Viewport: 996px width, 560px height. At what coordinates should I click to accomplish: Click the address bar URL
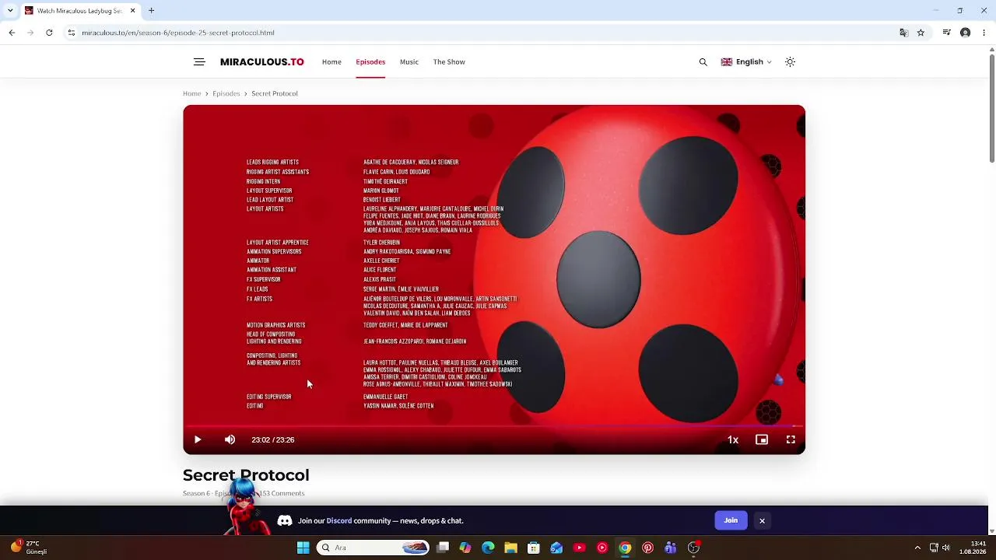coord(178,33)
